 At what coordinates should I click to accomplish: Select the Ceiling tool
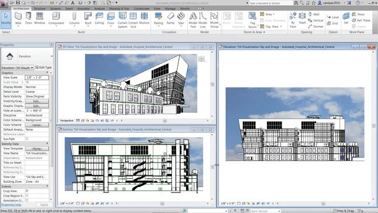pos(99,19)
